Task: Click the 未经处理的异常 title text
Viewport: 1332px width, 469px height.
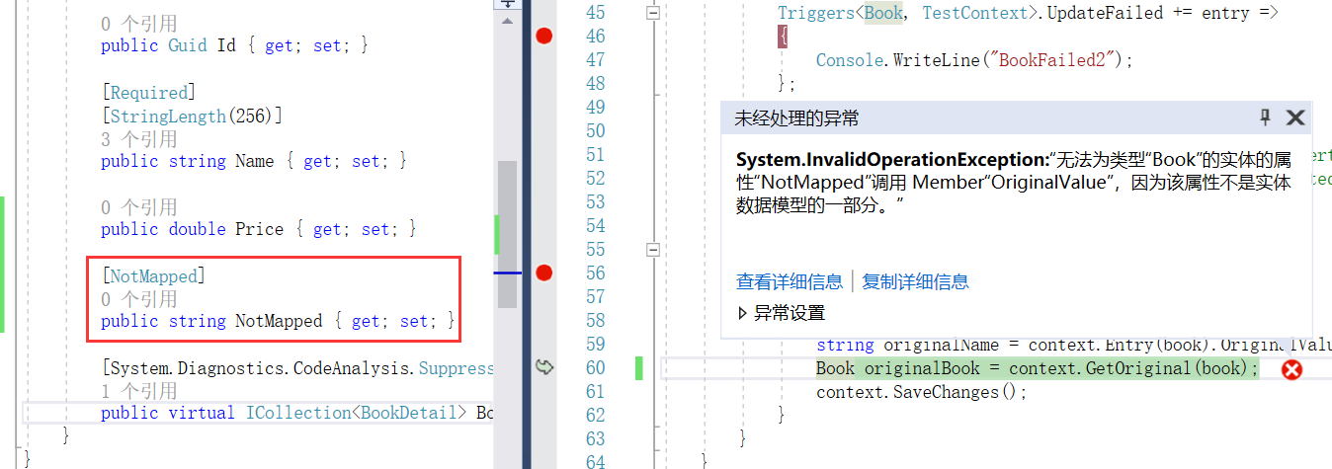Action: coord(796,118)
